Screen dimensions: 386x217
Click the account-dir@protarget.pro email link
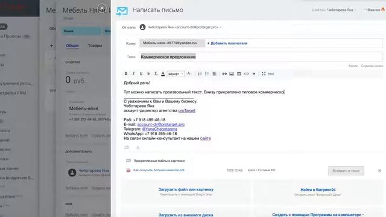point(161,125)
